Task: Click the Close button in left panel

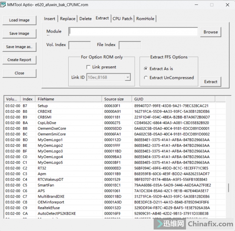Action: (x=19, y=73)
